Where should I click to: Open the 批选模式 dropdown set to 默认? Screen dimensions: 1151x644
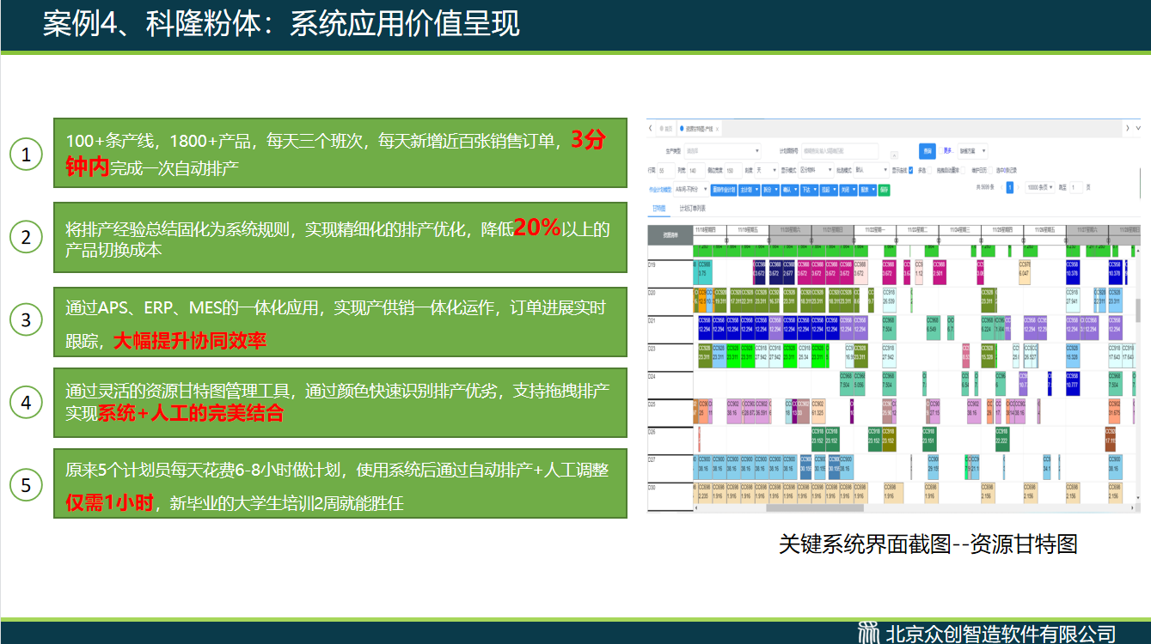[871, 170]
